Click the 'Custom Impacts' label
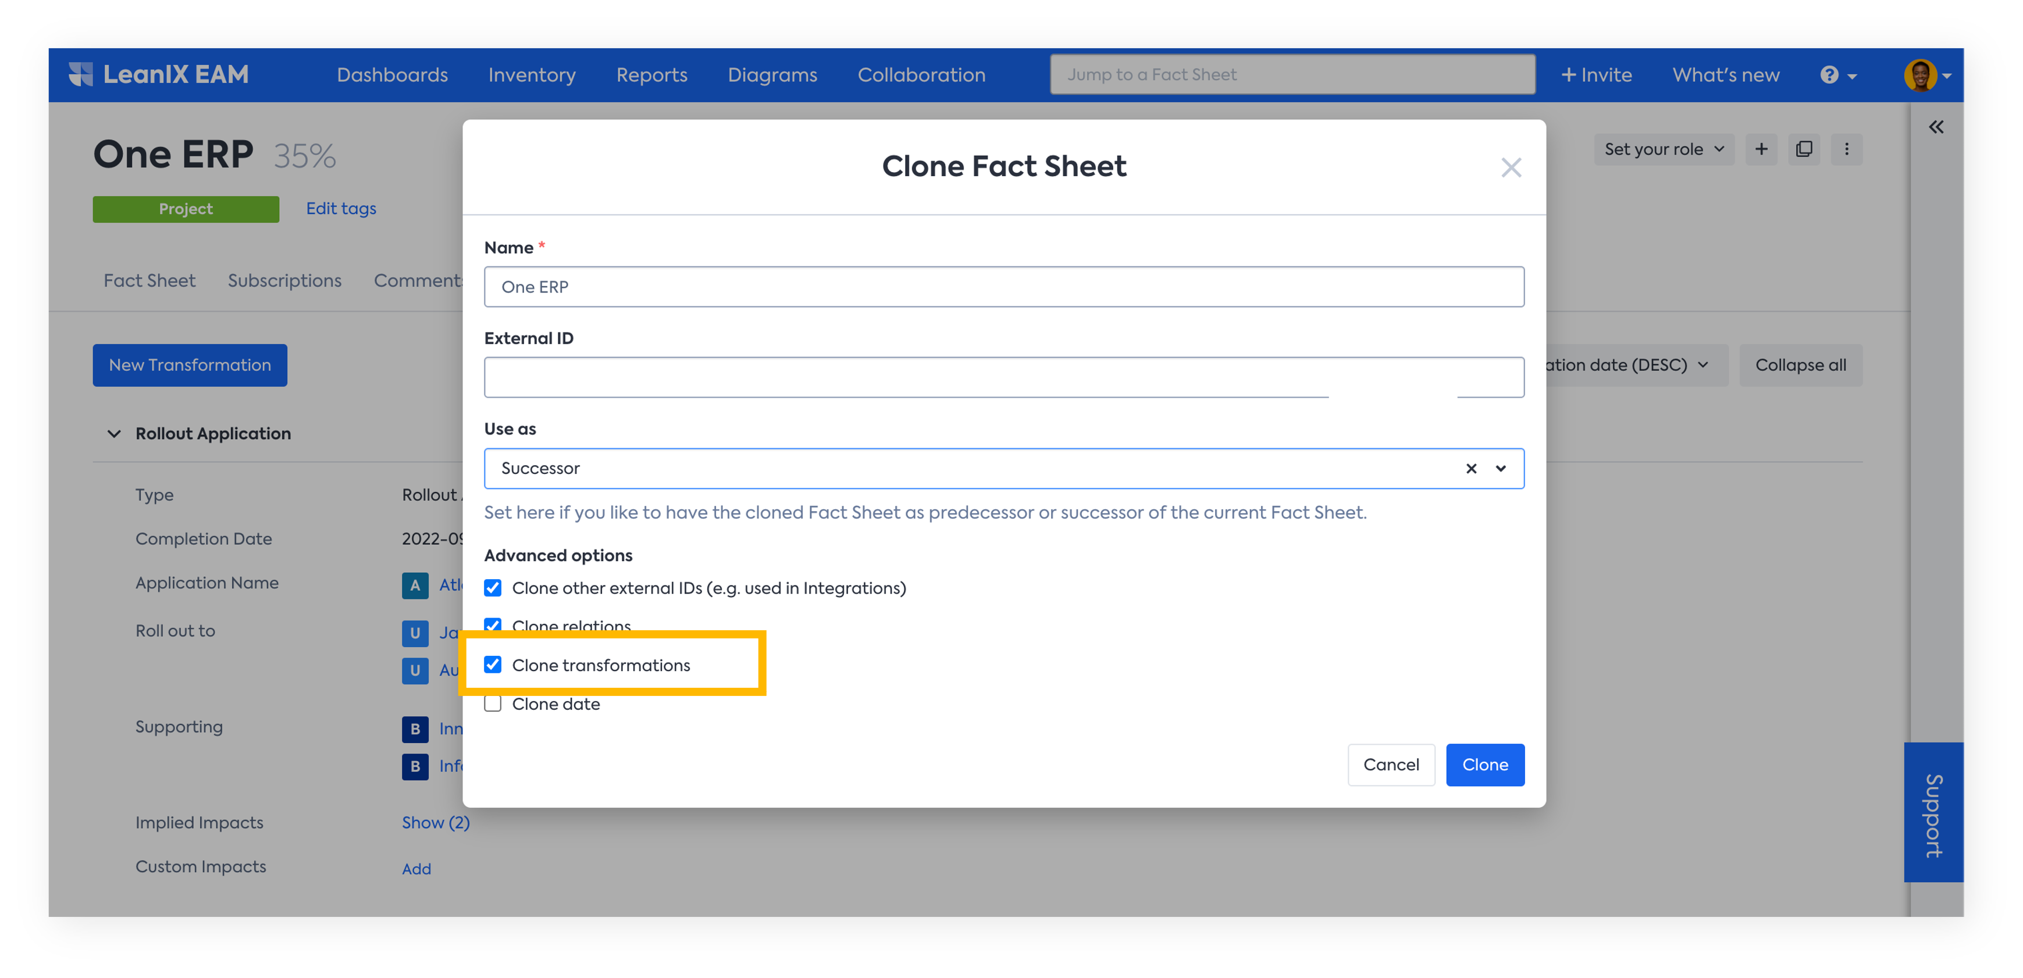This screenshot has height=978, width=2023. [x=200, y=866]
